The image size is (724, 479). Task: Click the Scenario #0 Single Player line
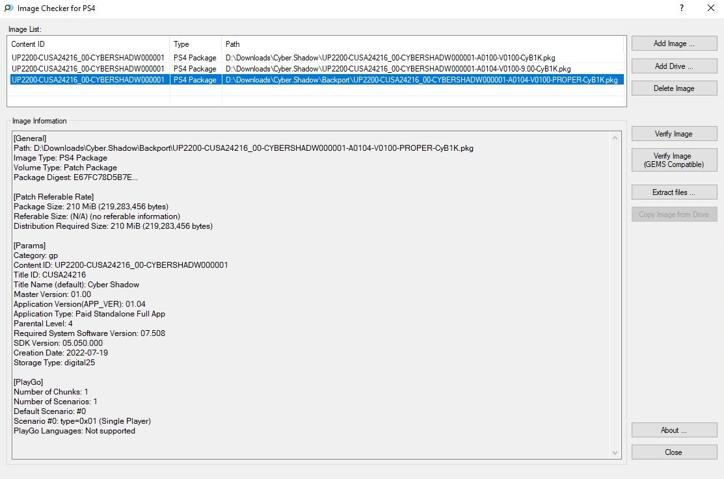(82, 421)
